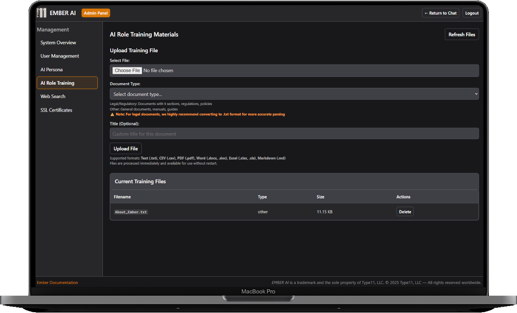Click 'No file chosen' text
The height and width of the screenshot is (313, 517).
click(x=158, y=70)
